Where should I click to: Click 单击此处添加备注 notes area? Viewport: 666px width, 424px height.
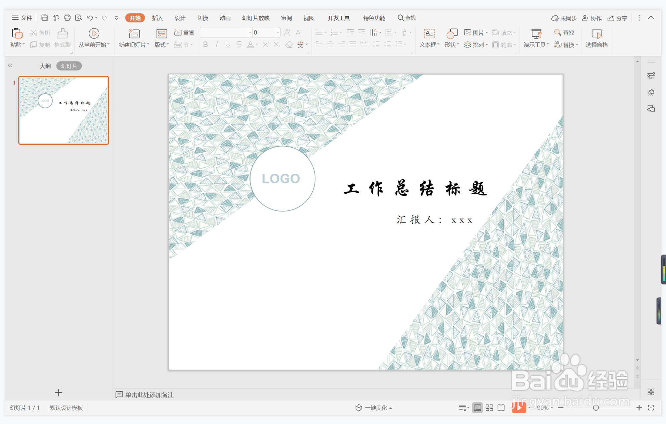pos(149,395)
